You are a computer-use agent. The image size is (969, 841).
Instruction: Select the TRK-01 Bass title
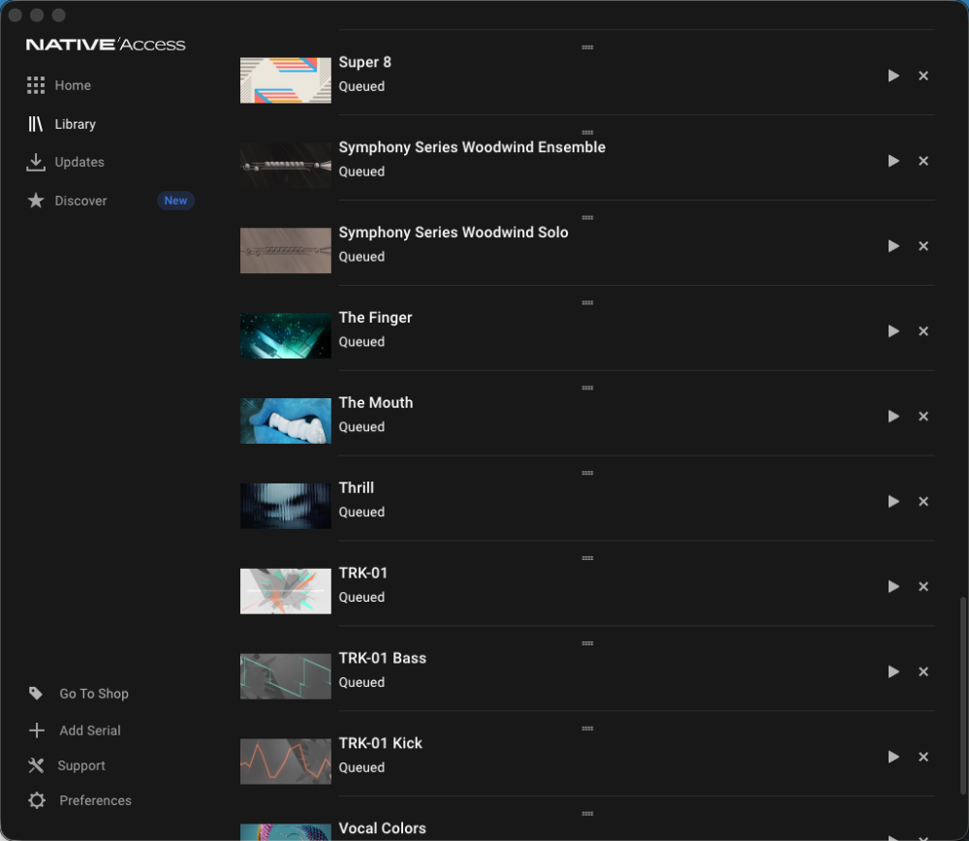tap(383, 659)
